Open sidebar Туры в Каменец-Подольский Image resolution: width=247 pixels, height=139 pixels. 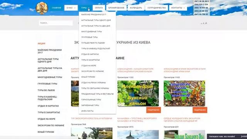click(47, 98)
